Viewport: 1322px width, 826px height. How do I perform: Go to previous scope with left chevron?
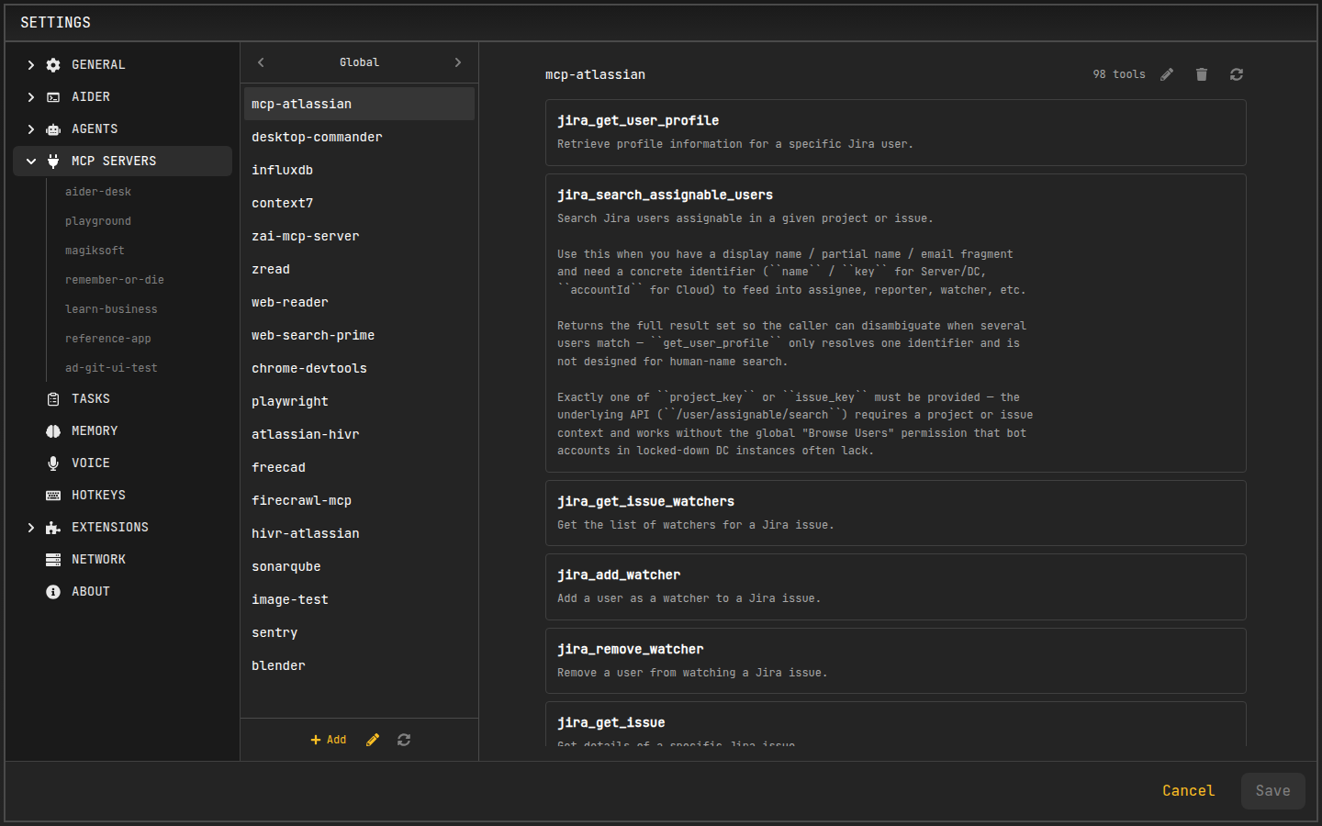click(261, 62)
